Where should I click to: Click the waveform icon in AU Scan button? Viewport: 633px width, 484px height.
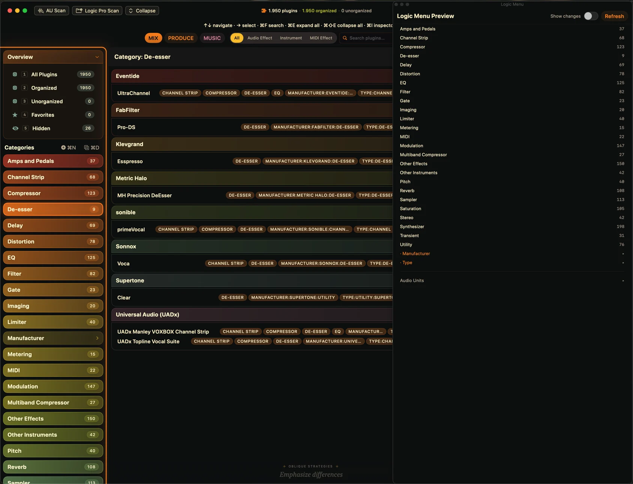coord(41,11)
